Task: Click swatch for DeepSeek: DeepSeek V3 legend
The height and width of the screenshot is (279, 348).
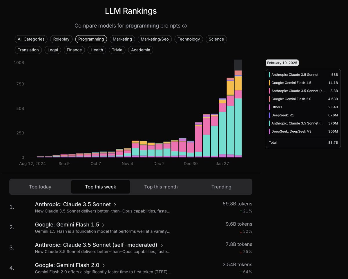Action: click(270, 132)
